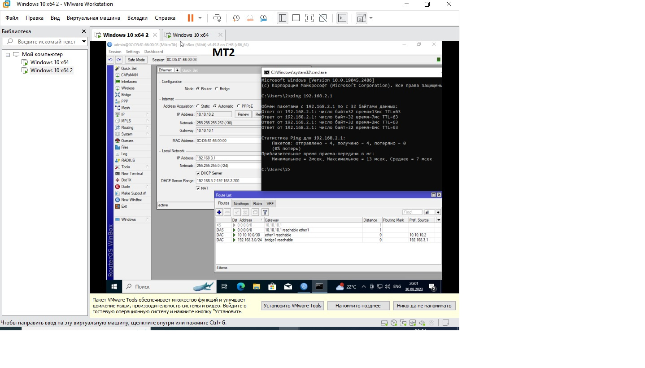Image resolution: width=645 pixels, height=368 pixels.
Task: Open the snapshot manager icon
Action: click(x=264, y=18)
